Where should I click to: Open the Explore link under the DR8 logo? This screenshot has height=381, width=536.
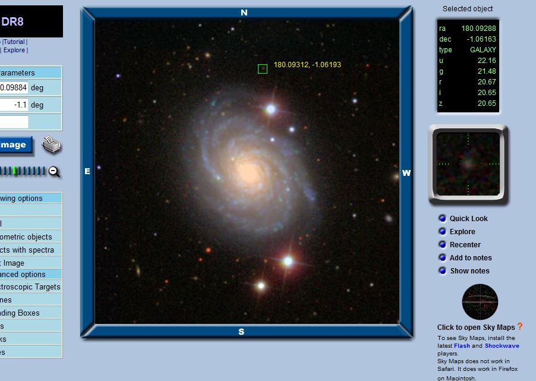pos(14,50)
